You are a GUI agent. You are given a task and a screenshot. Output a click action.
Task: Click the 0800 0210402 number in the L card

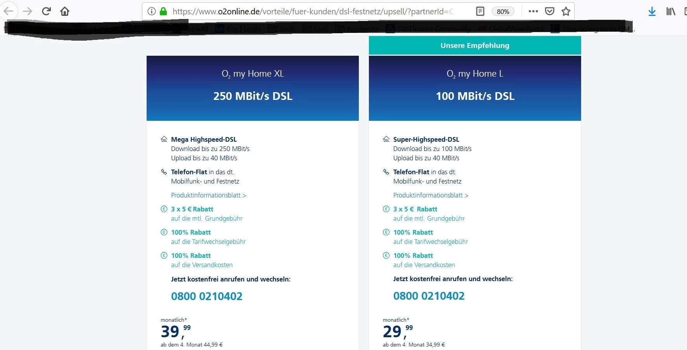pyautogui.click(x=429, y=296)
